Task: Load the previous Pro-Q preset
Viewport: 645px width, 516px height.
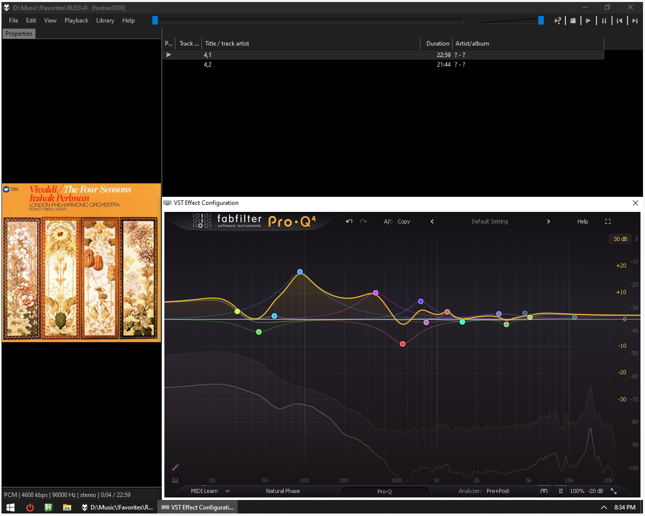Action: click(432, 221)
